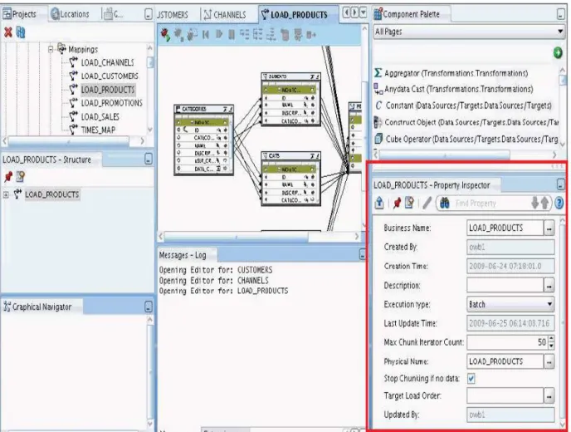Viewport: 571px width, 432px height.
Task: Expand the LOAD_PRODUCTS node in Structure panel
Action: 6,194
